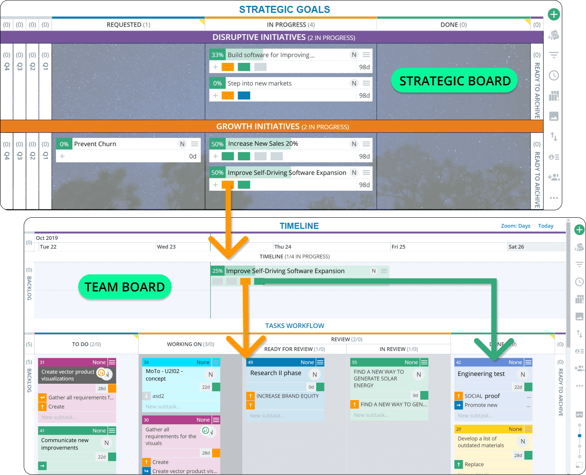Click the plus icon on the Step into new markets card

coord(215,96)
